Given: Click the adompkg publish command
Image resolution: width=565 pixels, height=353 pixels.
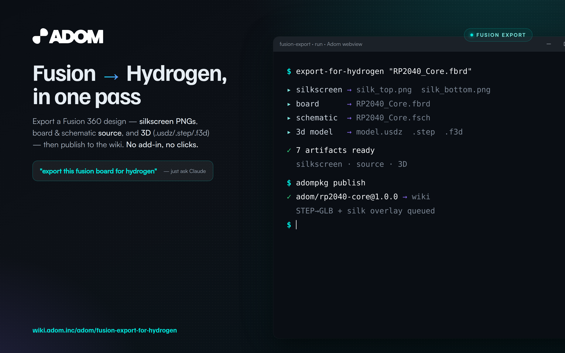Looking at the screenshot, I should (x=331, y=183).
